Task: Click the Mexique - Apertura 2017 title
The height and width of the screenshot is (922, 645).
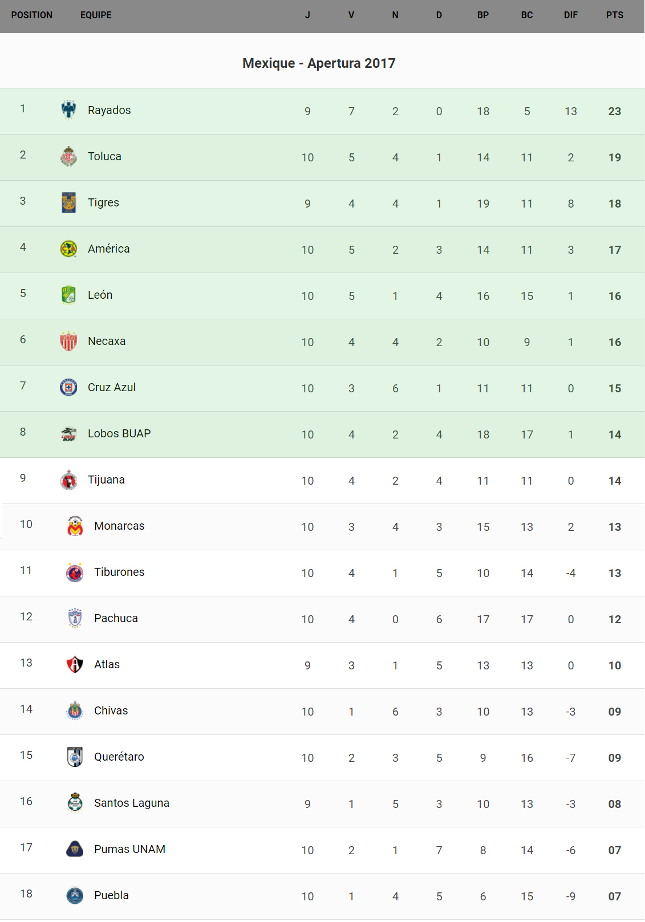Action: point(319,63)
